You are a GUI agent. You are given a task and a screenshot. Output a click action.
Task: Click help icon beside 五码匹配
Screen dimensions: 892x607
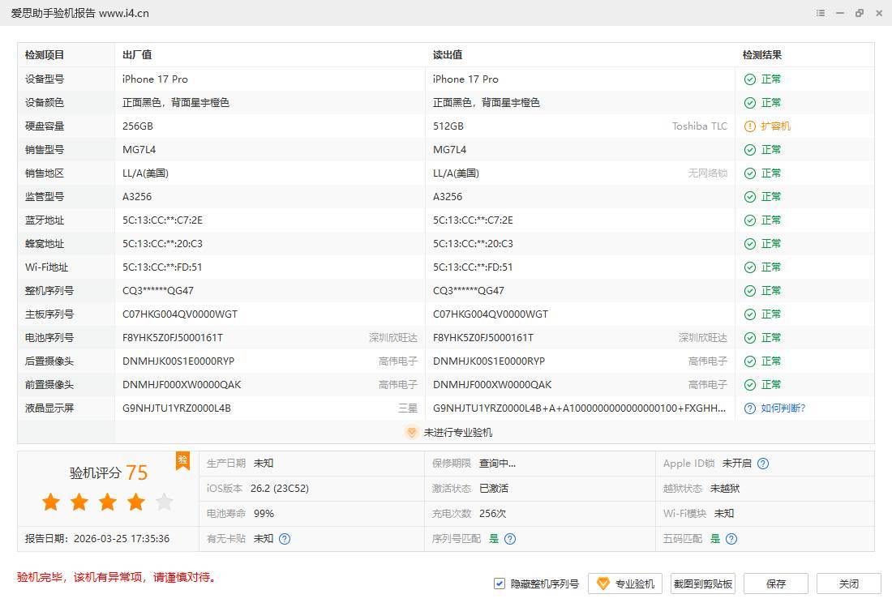731,539
